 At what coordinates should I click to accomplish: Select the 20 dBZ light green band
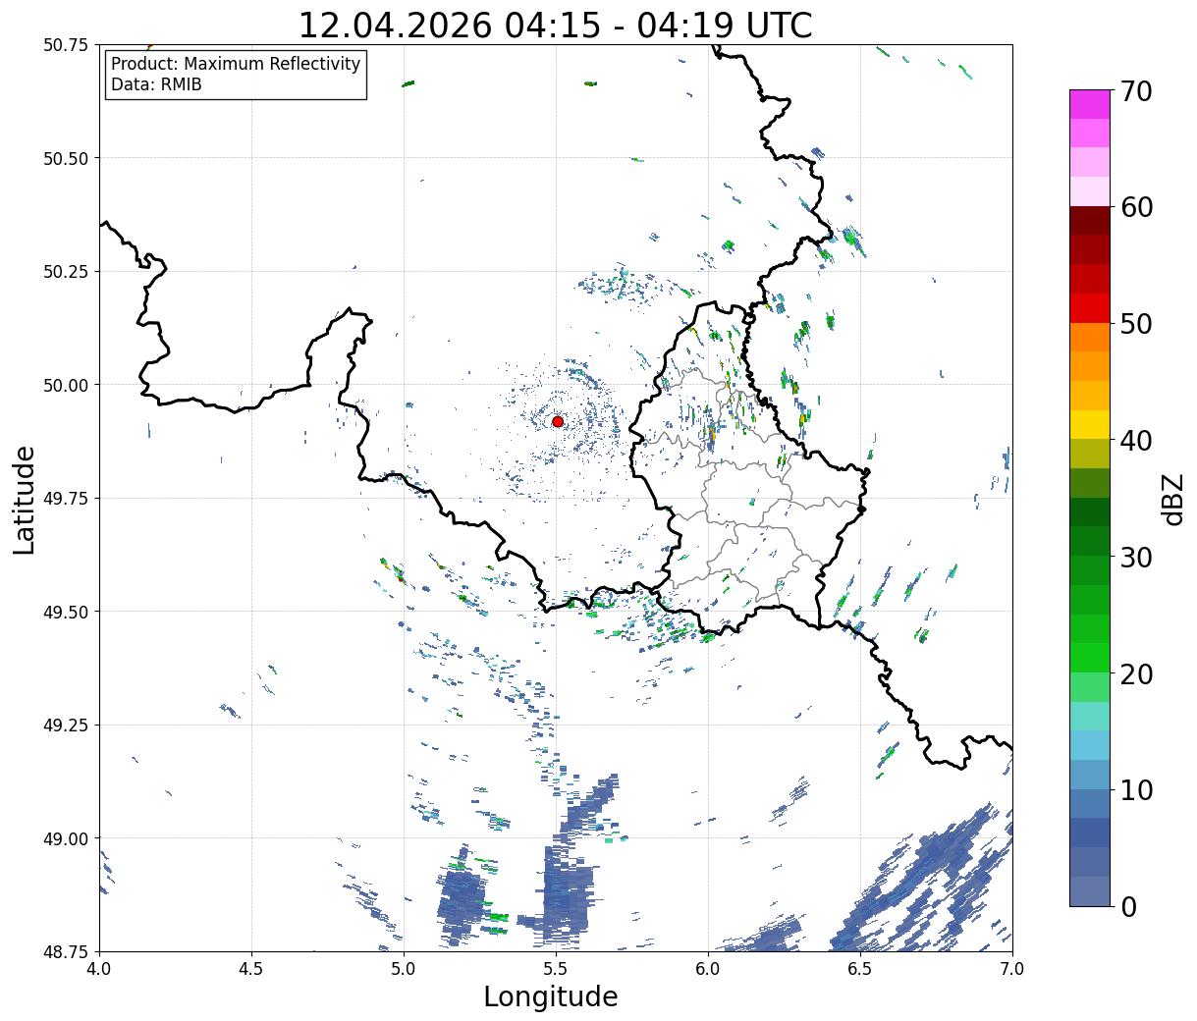tap(1090, 686)
